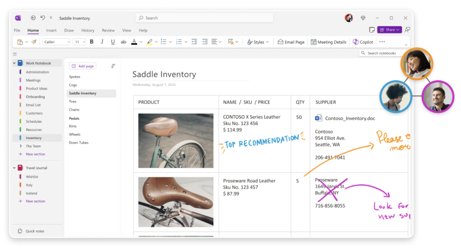Open the Help tab
This screenshot has width=461, height=248.
click(x=143, y=30)
